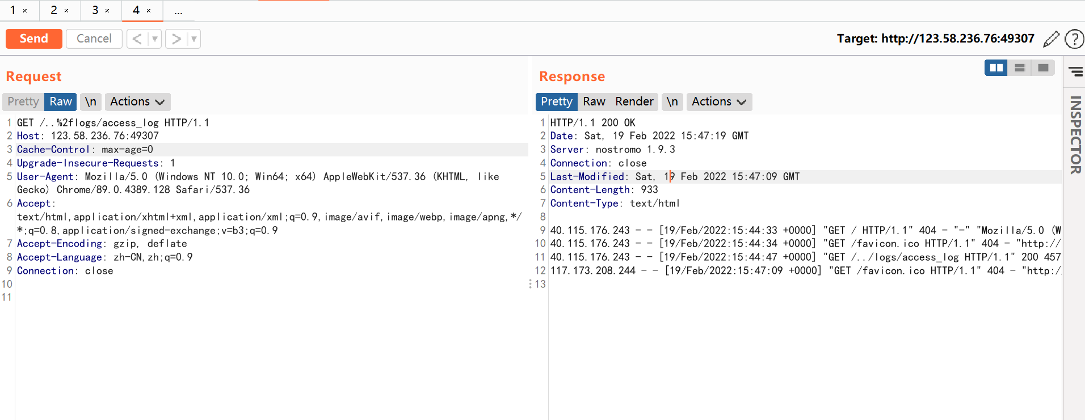Go back to previous request
Viewport: 1085px width, 420px height.
137,39
